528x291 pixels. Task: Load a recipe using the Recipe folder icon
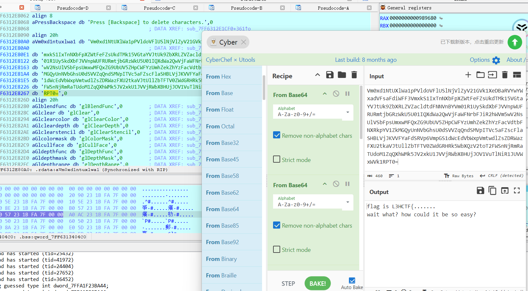coord(342,75)
